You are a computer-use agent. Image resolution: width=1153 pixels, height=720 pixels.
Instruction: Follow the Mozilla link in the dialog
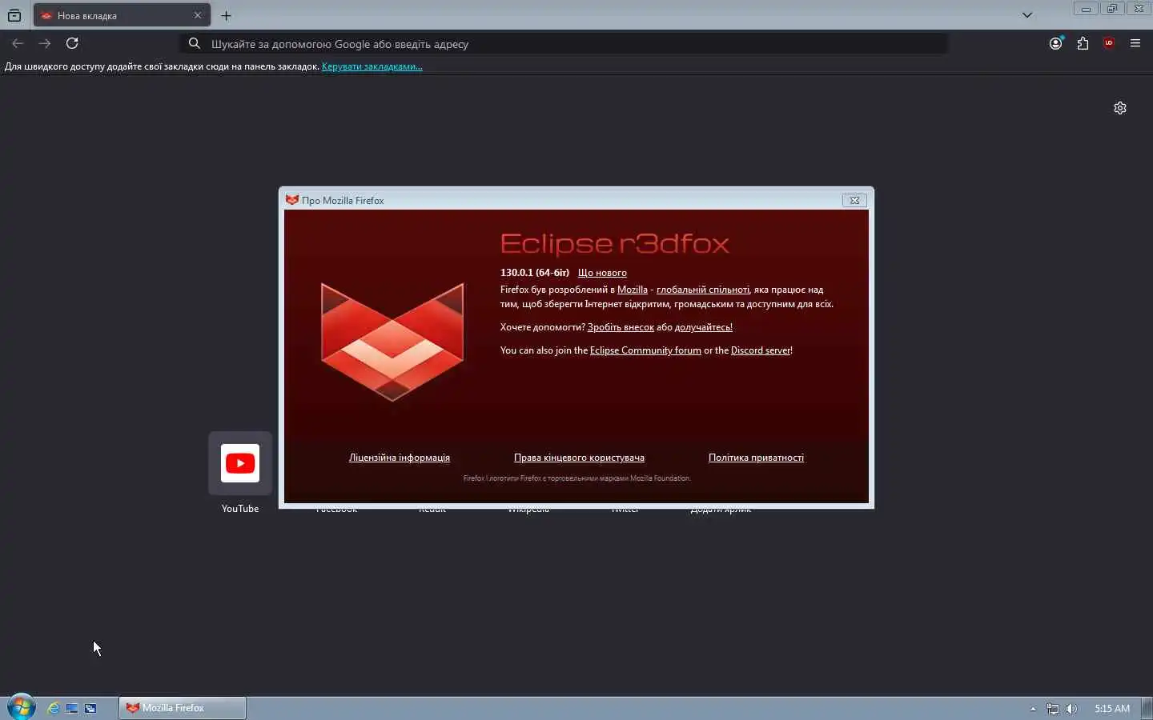633,290
